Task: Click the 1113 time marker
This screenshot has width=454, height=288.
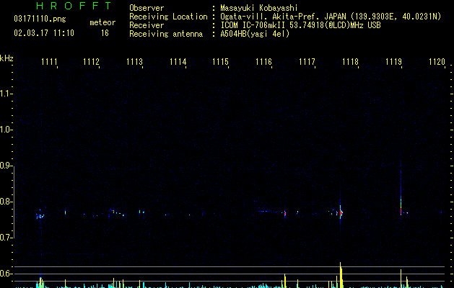Action: click(x=135, y=62)
